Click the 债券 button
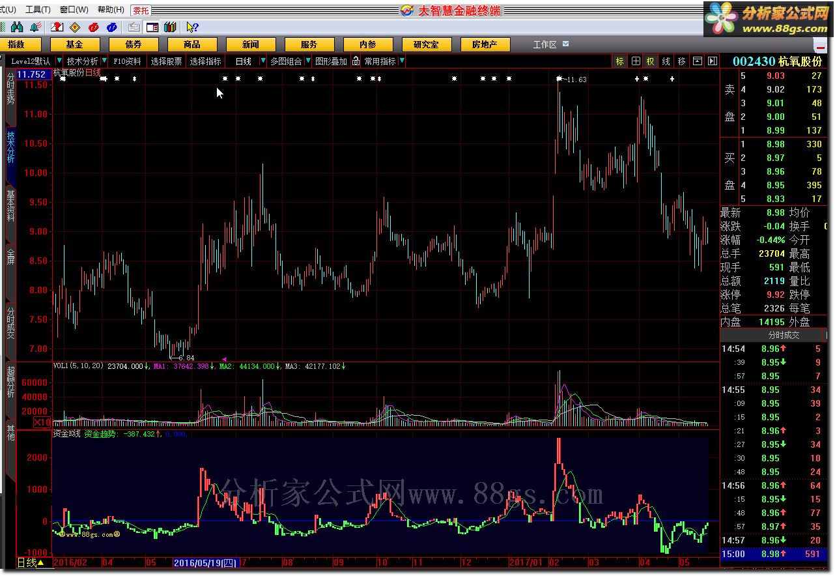 (x=134, y=44)
